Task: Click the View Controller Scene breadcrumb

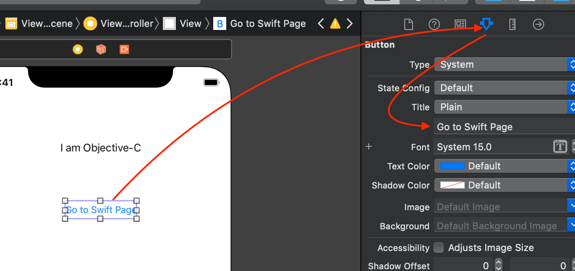Action: point(39,23)
